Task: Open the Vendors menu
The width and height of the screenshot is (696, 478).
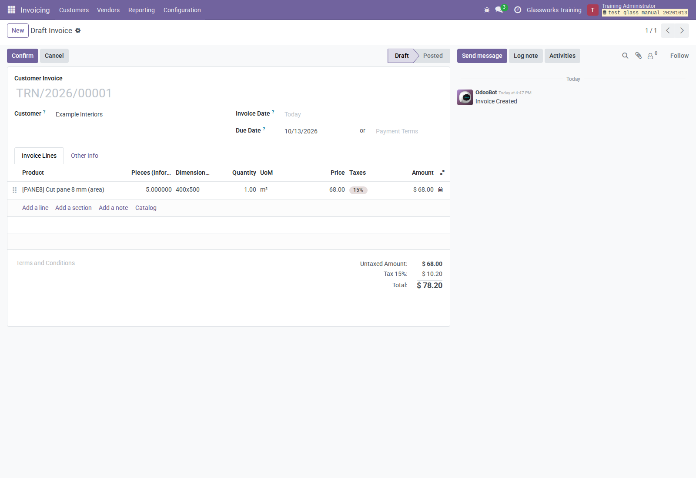Action: pyautogui.click(x=108, y=10)
